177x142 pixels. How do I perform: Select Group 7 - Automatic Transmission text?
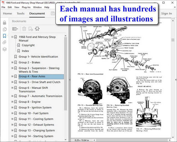[40, 96]
